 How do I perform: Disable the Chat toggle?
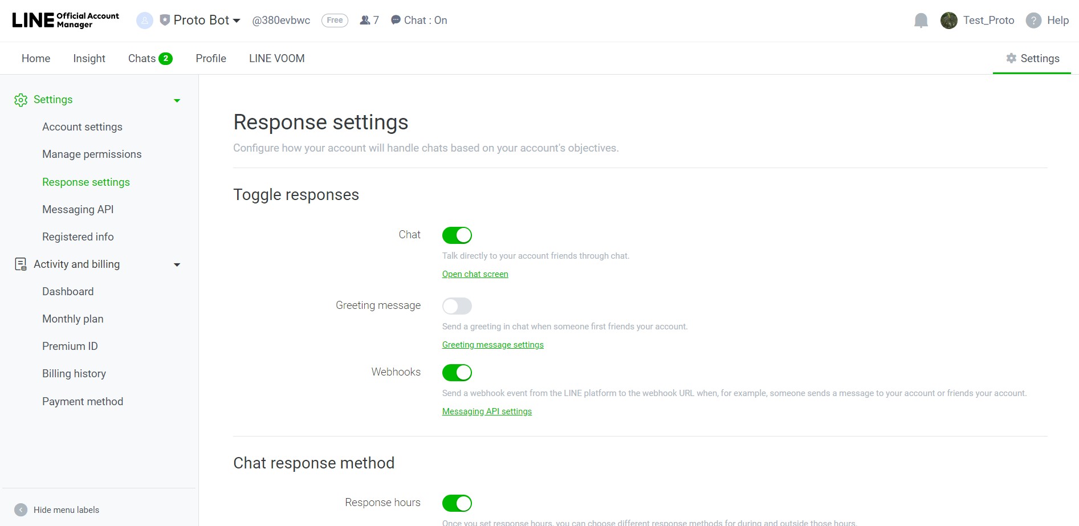point(457,235)
